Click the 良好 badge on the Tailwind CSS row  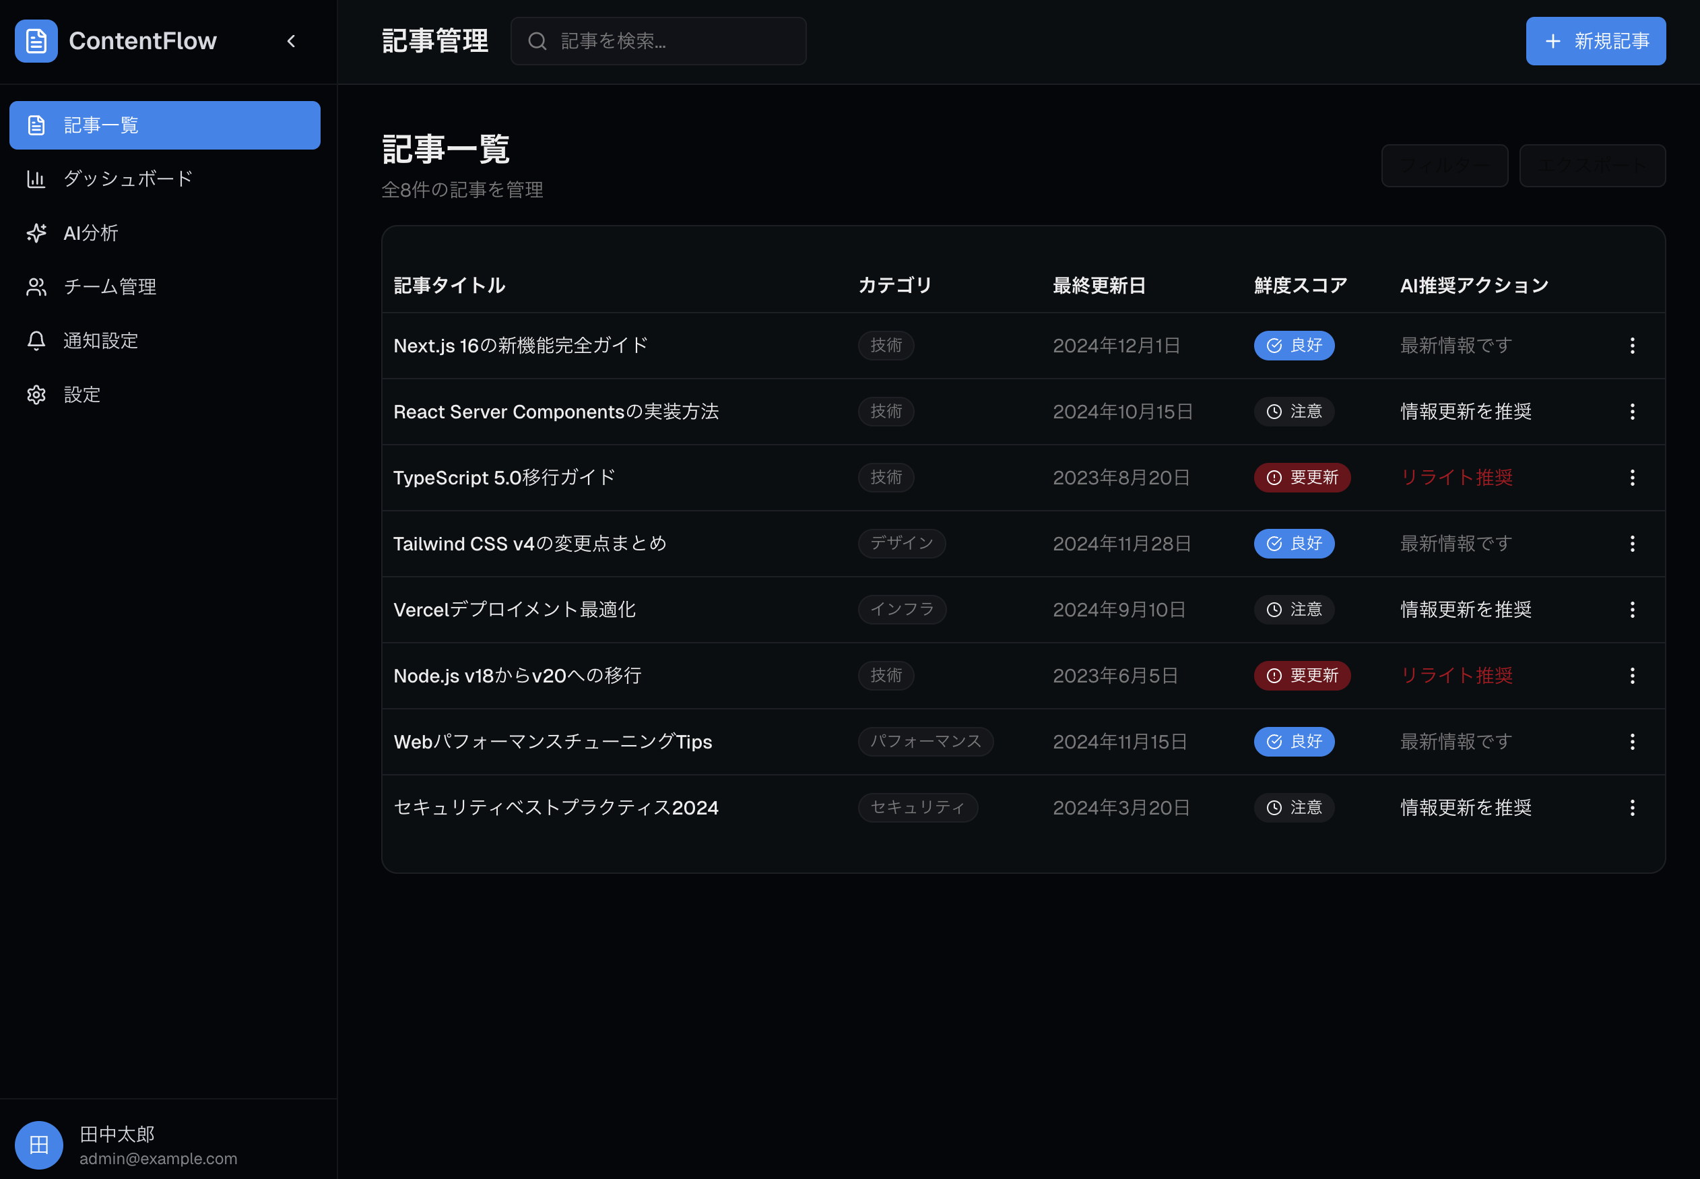click(1294, 544)
